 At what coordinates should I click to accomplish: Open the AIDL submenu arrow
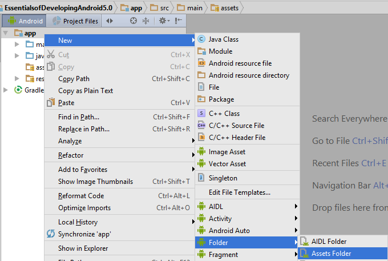point(296,206)
